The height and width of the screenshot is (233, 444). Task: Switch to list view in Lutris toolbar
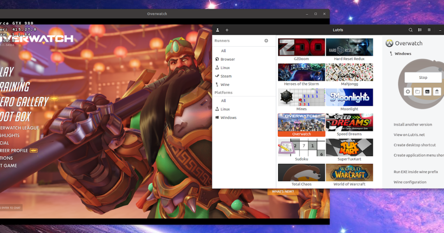419,30
